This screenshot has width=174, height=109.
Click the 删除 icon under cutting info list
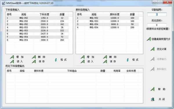click(34, 57)
